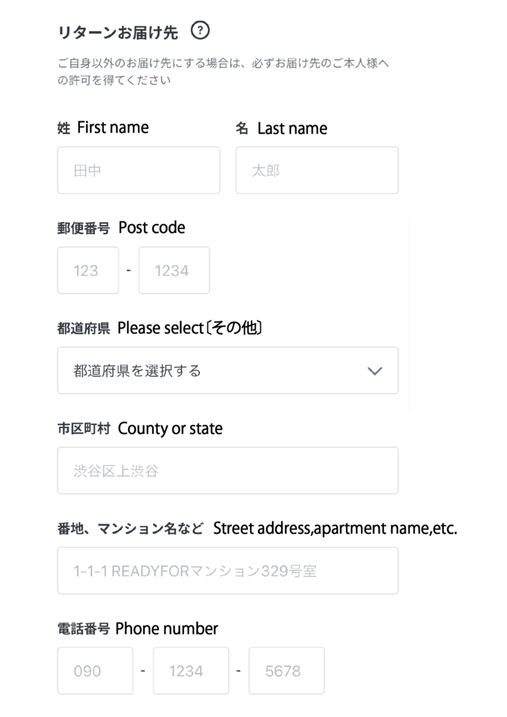Screen dimensions: 507x717
Task: Select the First name field with 田中 placeholder
Action: click(138, 170)
